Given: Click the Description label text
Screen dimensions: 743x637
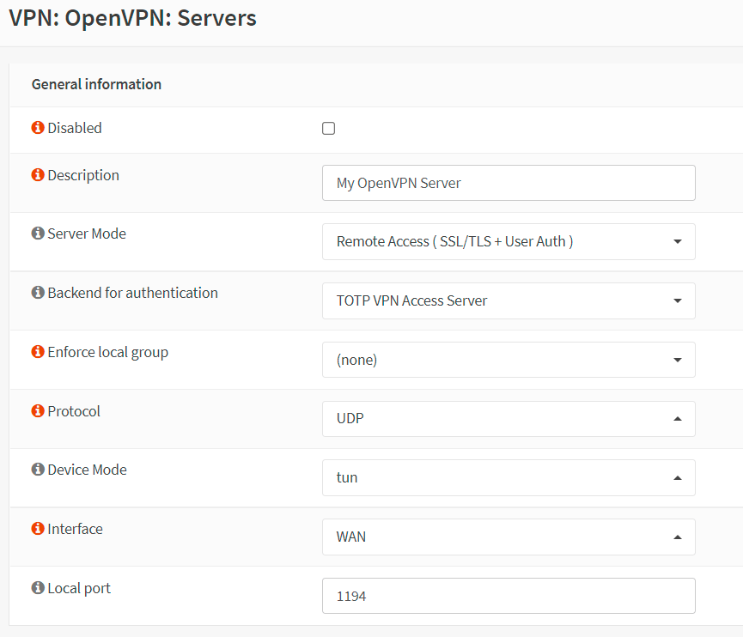Looking at the screenshot, I should point(83,176).
